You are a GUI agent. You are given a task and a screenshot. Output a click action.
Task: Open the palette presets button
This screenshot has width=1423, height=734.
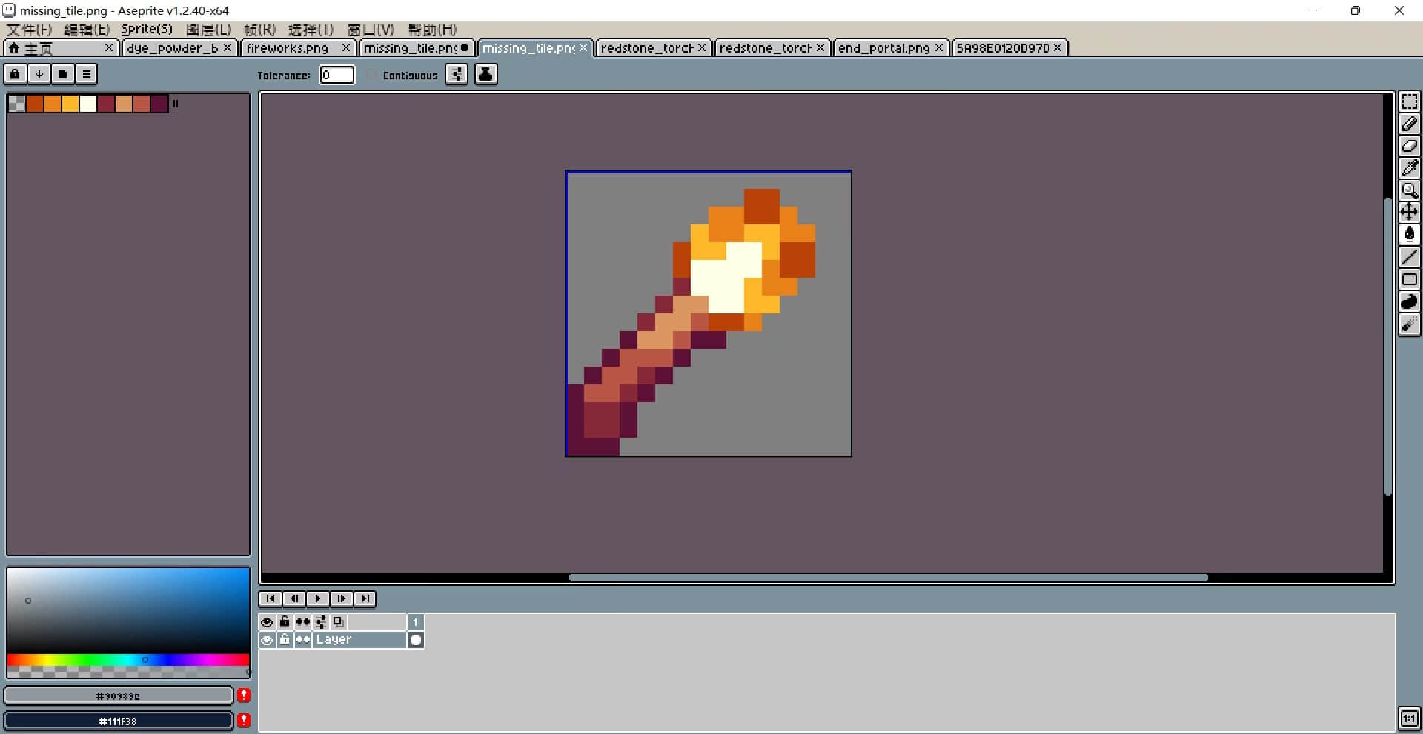(x=62, y=74)
